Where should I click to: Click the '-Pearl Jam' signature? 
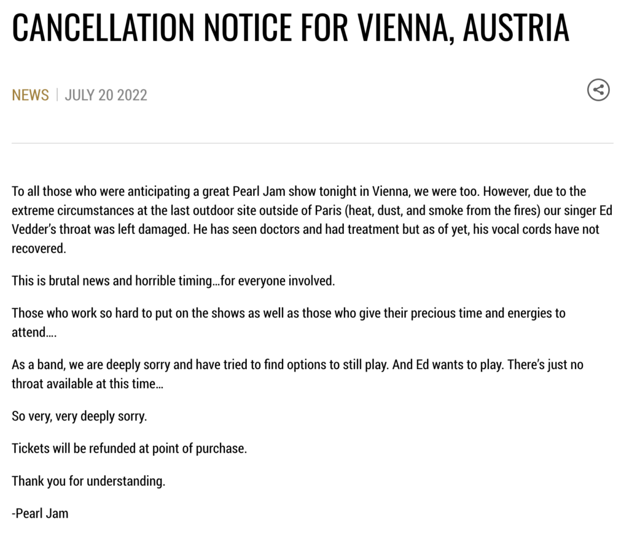click(x=40, y=513)
